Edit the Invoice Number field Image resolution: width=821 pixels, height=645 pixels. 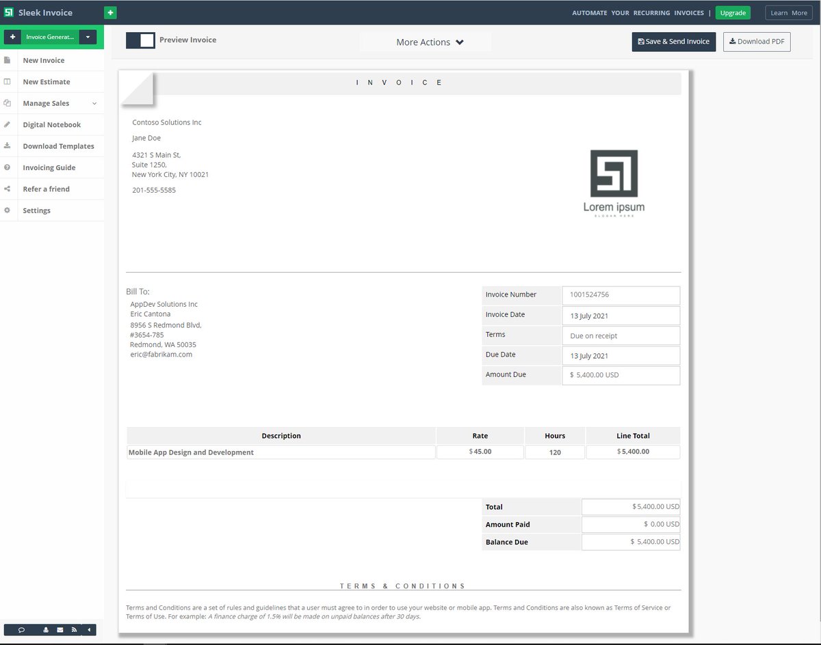[621, 294]
